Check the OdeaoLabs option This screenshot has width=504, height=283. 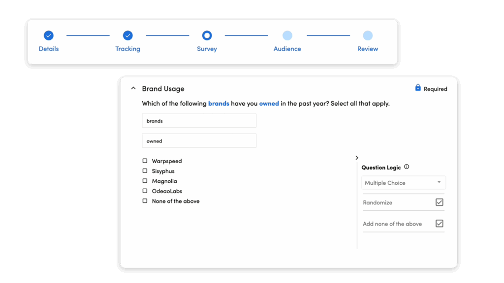coord(145,191)
